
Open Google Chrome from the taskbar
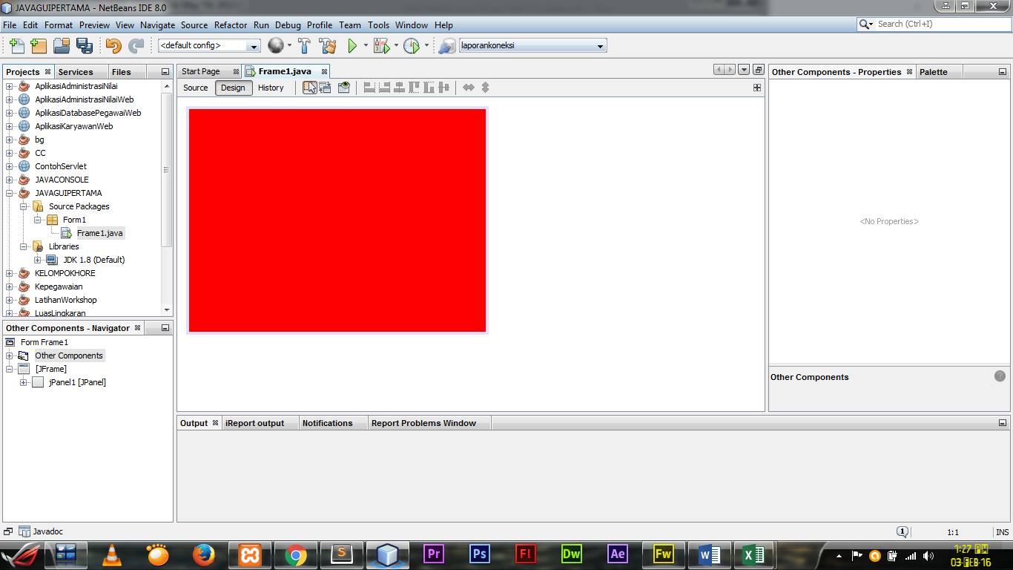(296, 554)
